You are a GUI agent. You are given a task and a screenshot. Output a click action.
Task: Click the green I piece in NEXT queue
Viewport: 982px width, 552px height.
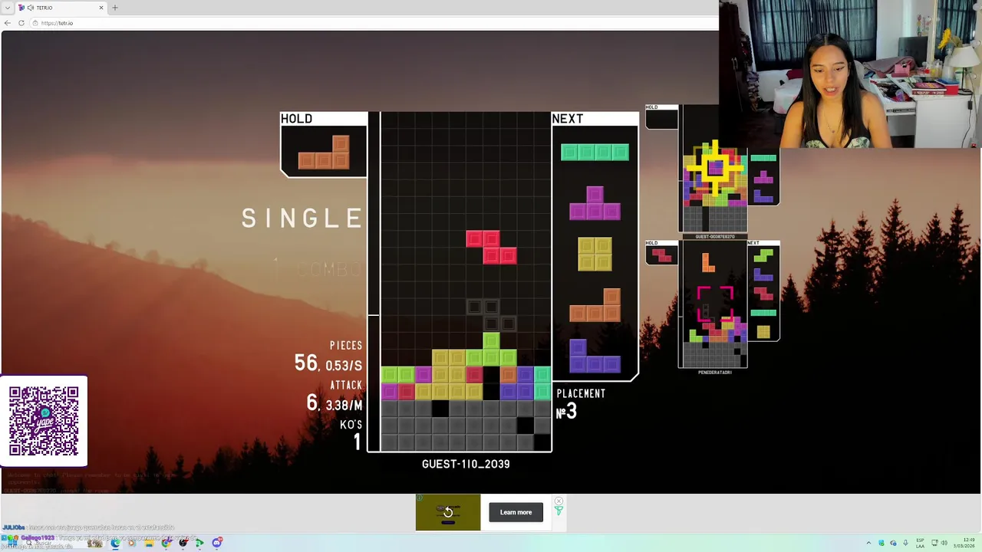(595, 153)
